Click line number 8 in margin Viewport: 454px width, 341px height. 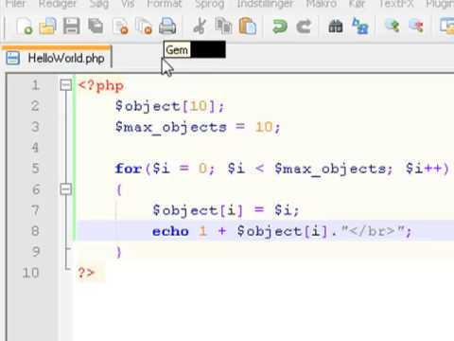35,231
